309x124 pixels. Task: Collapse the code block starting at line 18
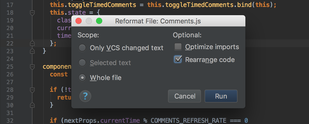coord(32,13)
